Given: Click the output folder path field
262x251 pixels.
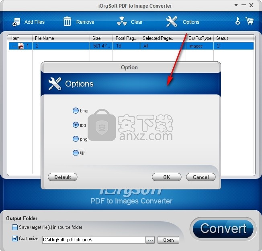Looking at the screenshot, I should (94, 240).
